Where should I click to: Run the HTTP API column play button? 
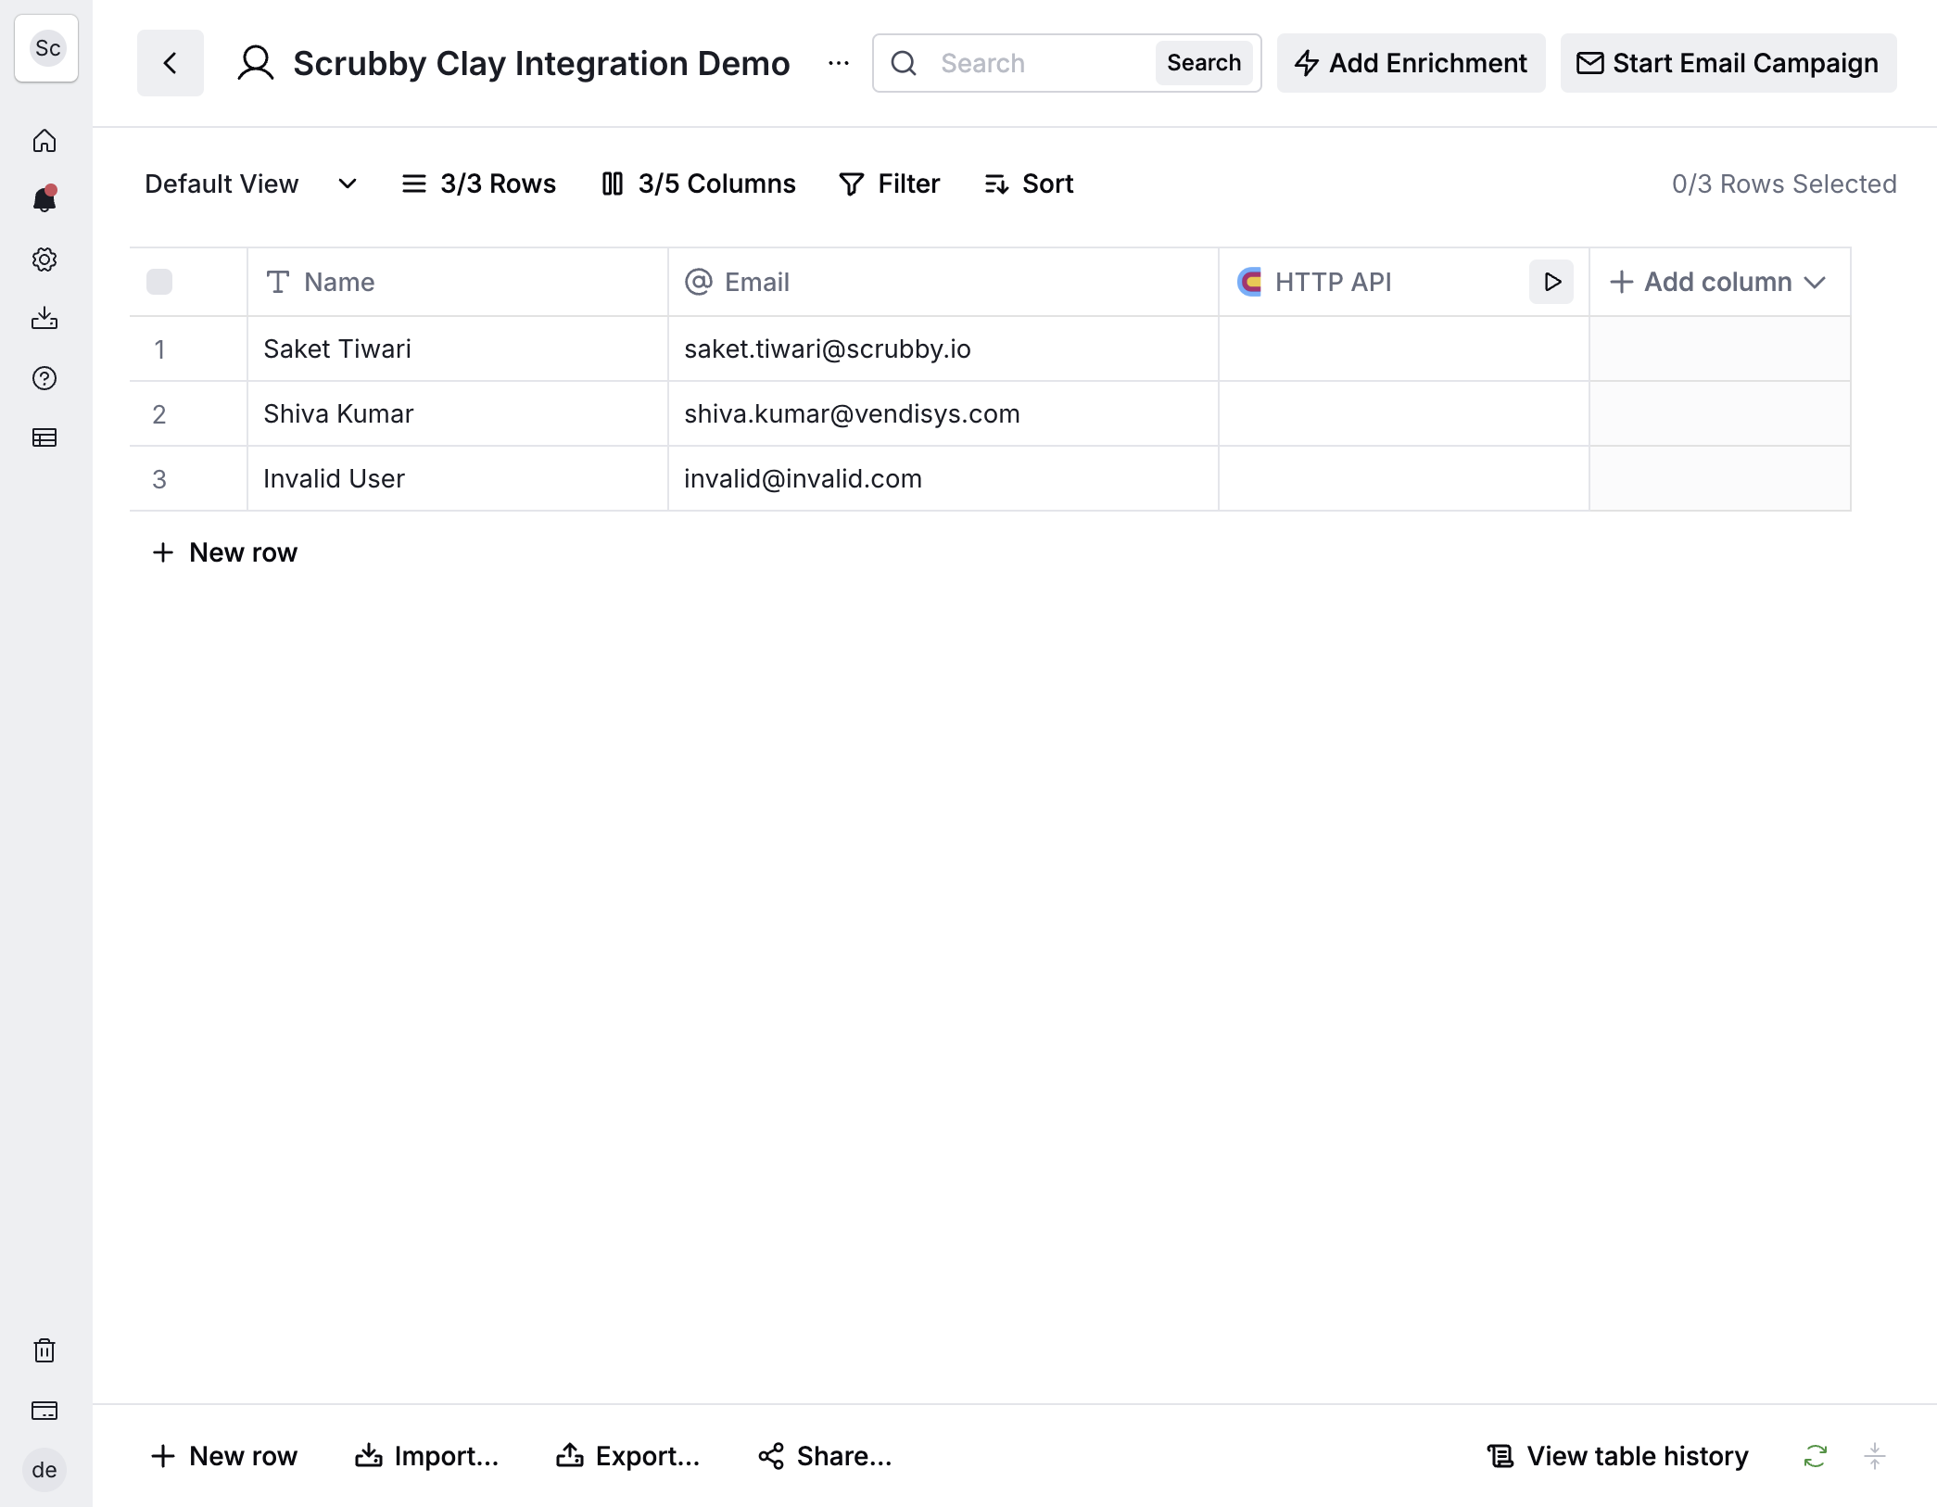pos(1551,282)
